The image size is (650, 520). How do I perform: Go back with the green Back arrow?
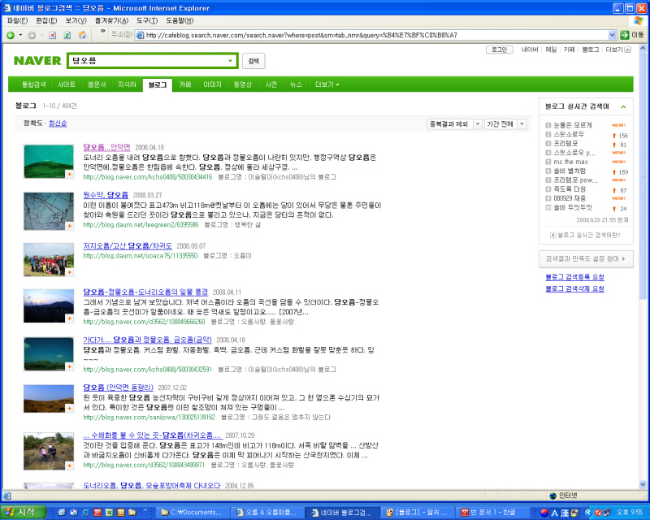tap(11, 35)
